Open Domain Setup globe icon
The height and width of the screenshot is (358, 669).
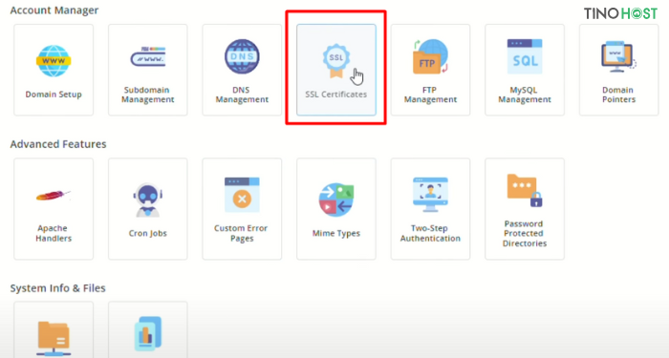54,61
